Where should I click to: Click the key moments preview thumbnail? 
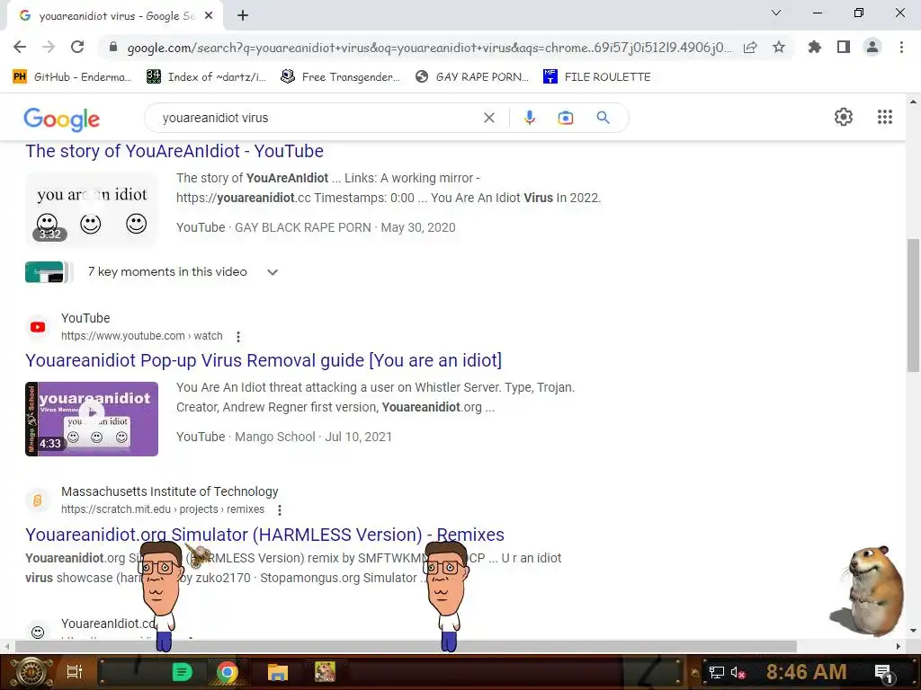click(x=49, y=272)
